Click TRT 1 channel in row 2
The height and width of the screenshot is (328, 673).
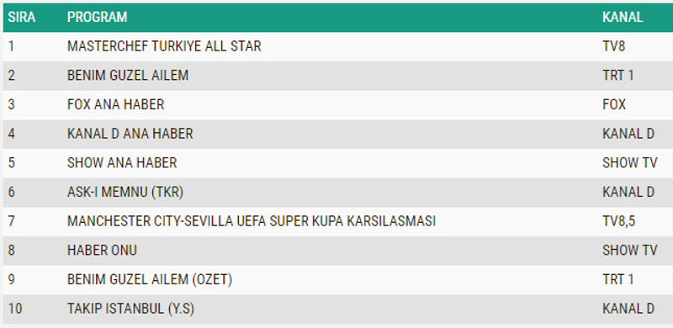point(618,76)
